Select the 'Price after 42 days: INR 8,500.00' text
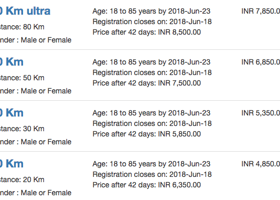 pyautogui.click(x=147, y=32)
